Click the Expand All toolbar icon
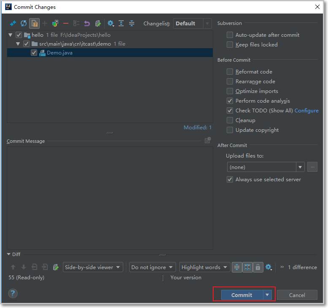The width and height of the screenshot is (328, 308). [121, 23]
